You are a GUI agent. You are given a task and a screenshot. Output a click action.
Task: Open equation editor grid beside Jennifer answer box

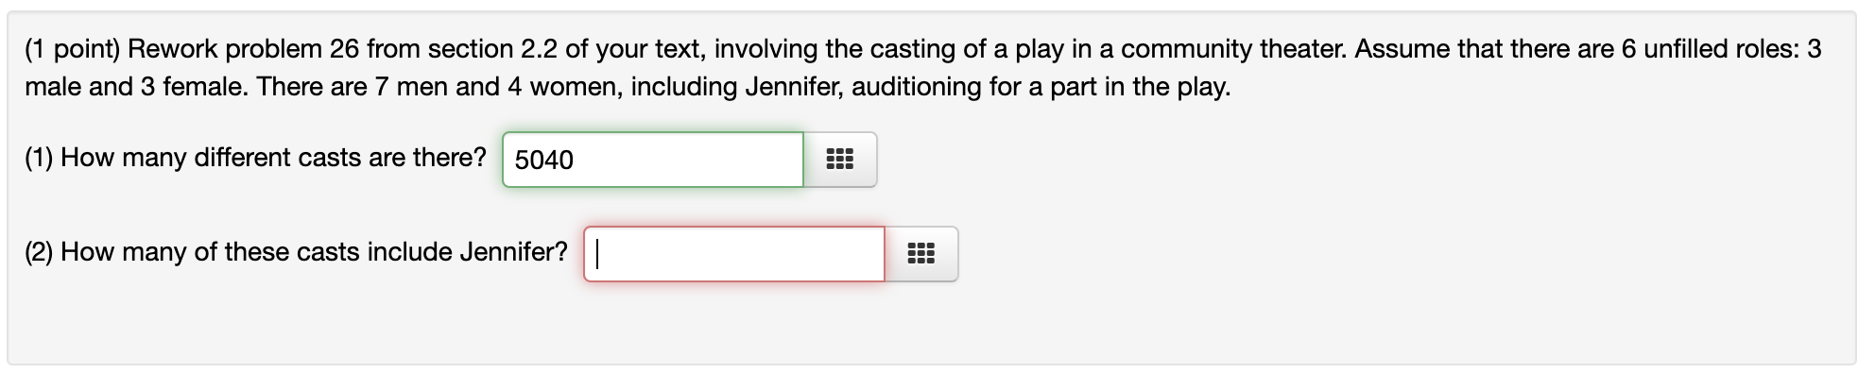pyautogui.click(x=921, y=254)
